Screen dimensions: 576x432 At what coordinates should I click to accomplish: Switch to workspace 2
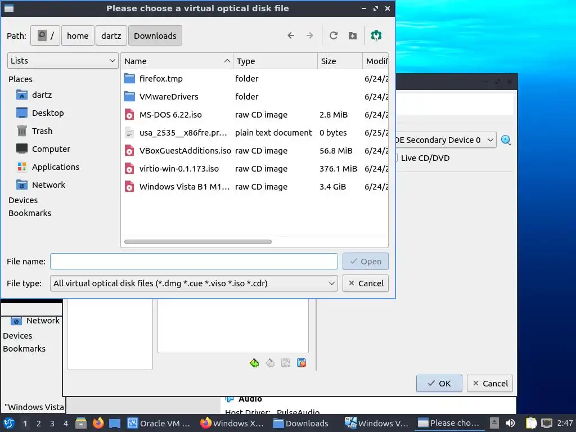coord(39,424)
